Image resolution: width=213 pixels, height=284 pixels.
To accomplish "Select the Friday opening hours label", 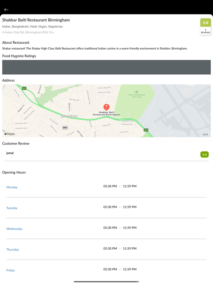I will pos(10,270).
